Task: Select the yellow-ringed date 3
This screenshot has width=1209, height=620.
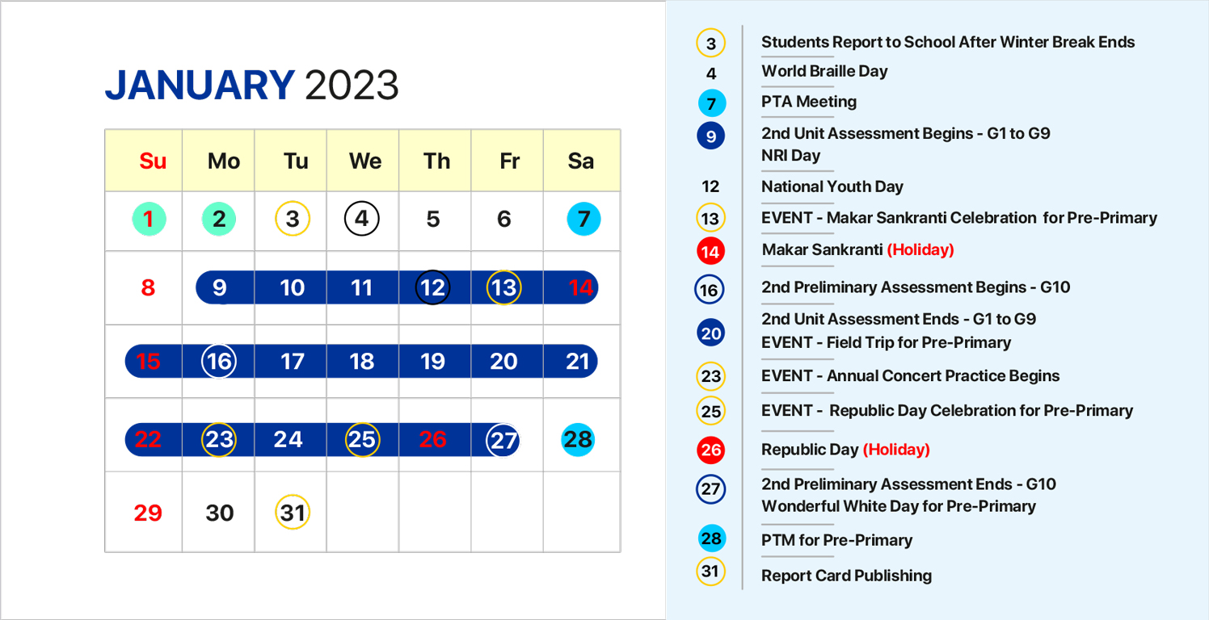Action: 293,219
